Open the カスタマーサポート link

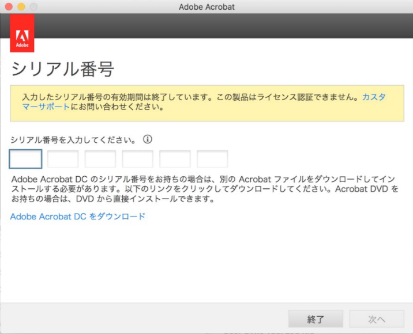[46, 107]
